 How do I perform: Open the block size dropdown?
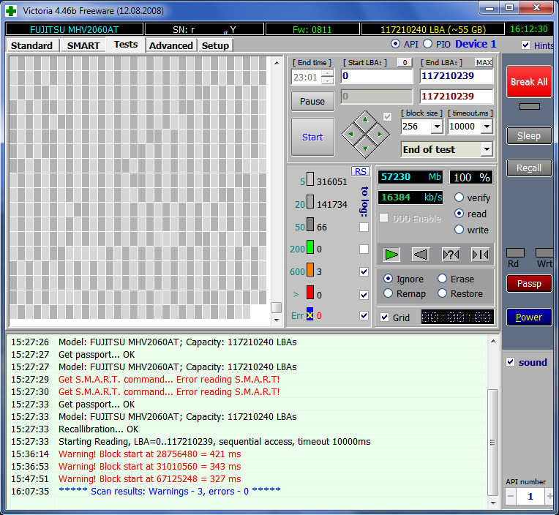(x=437, y=127)
